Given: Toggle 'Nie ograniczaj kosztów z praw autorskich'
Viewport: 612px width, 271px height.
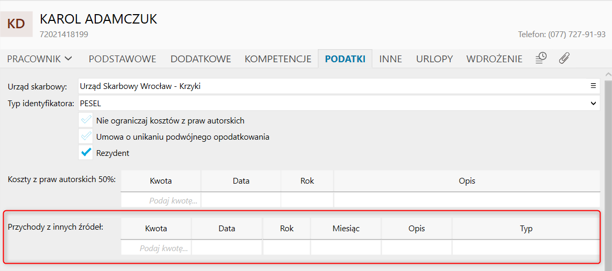Looking at the screenshot, I should [86, 120].
